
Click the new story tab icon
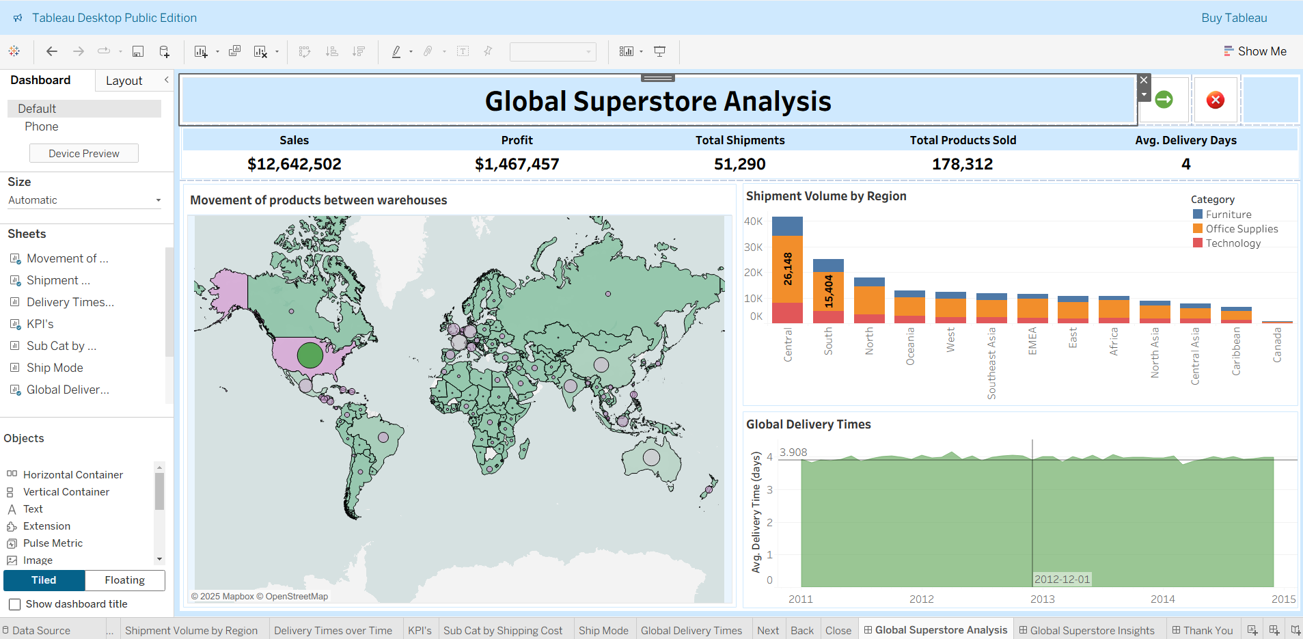[1295, 630]
